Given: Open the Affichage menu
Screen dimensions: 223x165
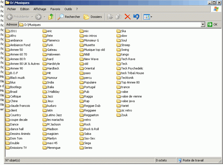Looking at the screenshot, I should point(40,9).
